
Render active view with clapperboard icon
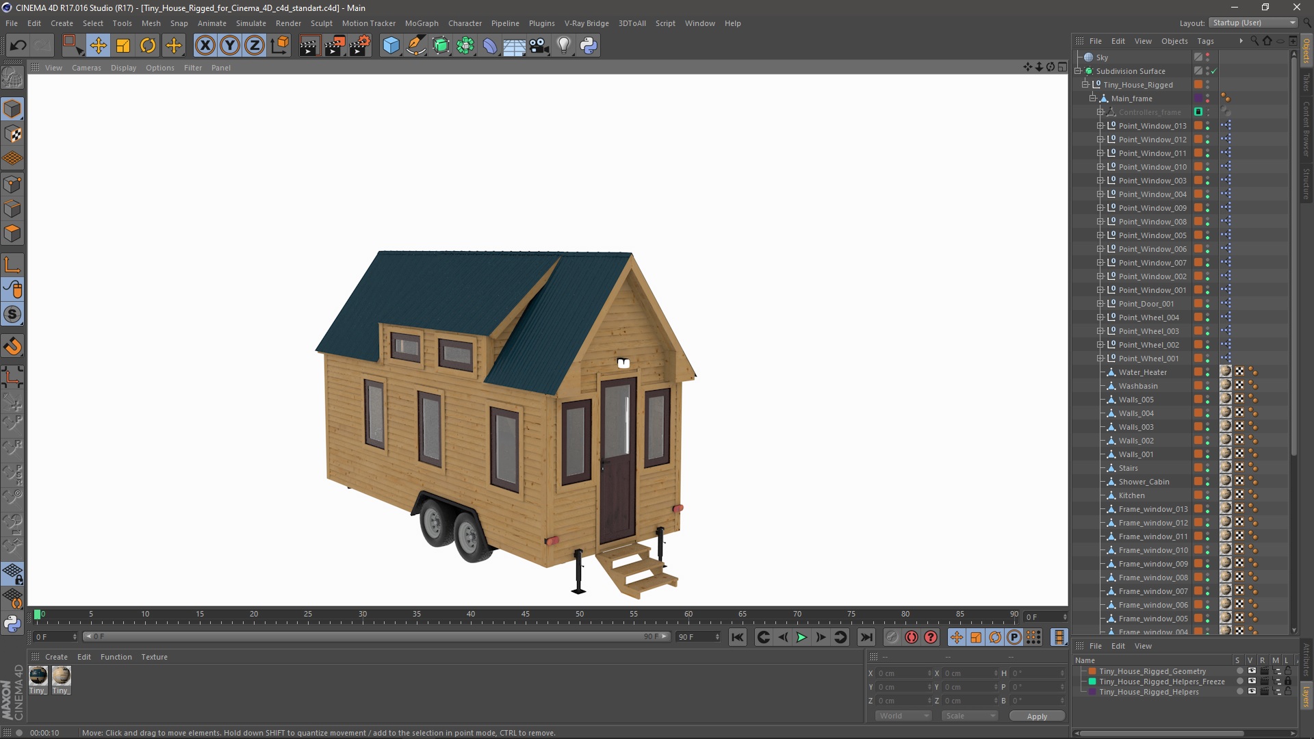(x=309, y=46)
